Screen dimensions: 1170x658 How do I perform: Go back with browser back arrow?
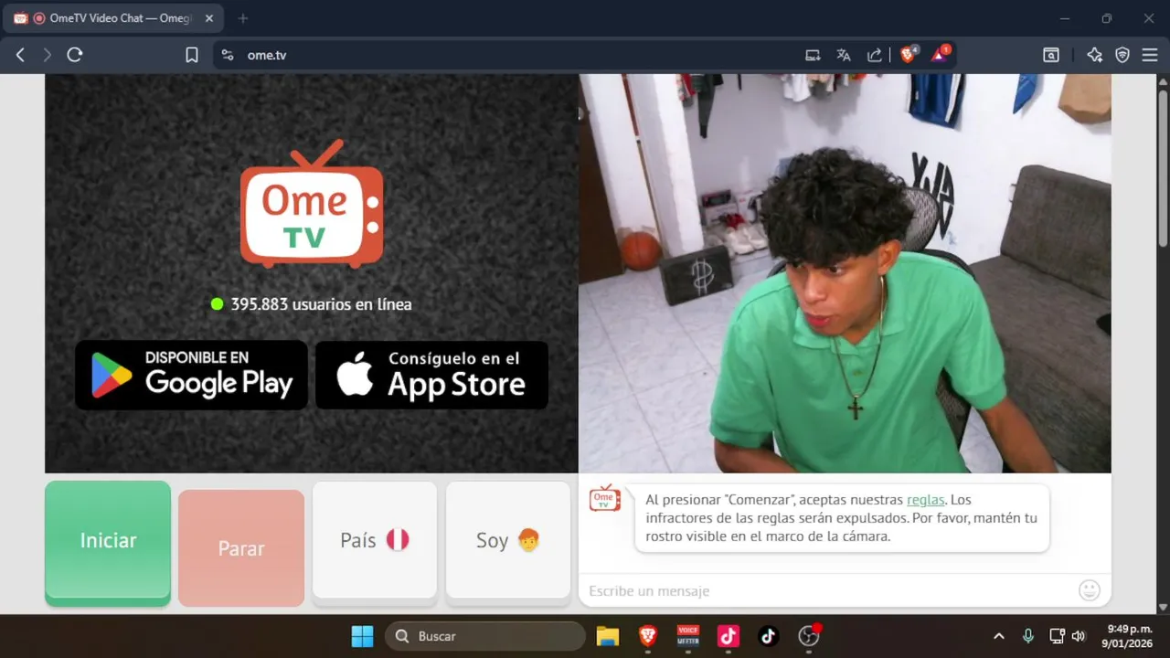[20, 55]
